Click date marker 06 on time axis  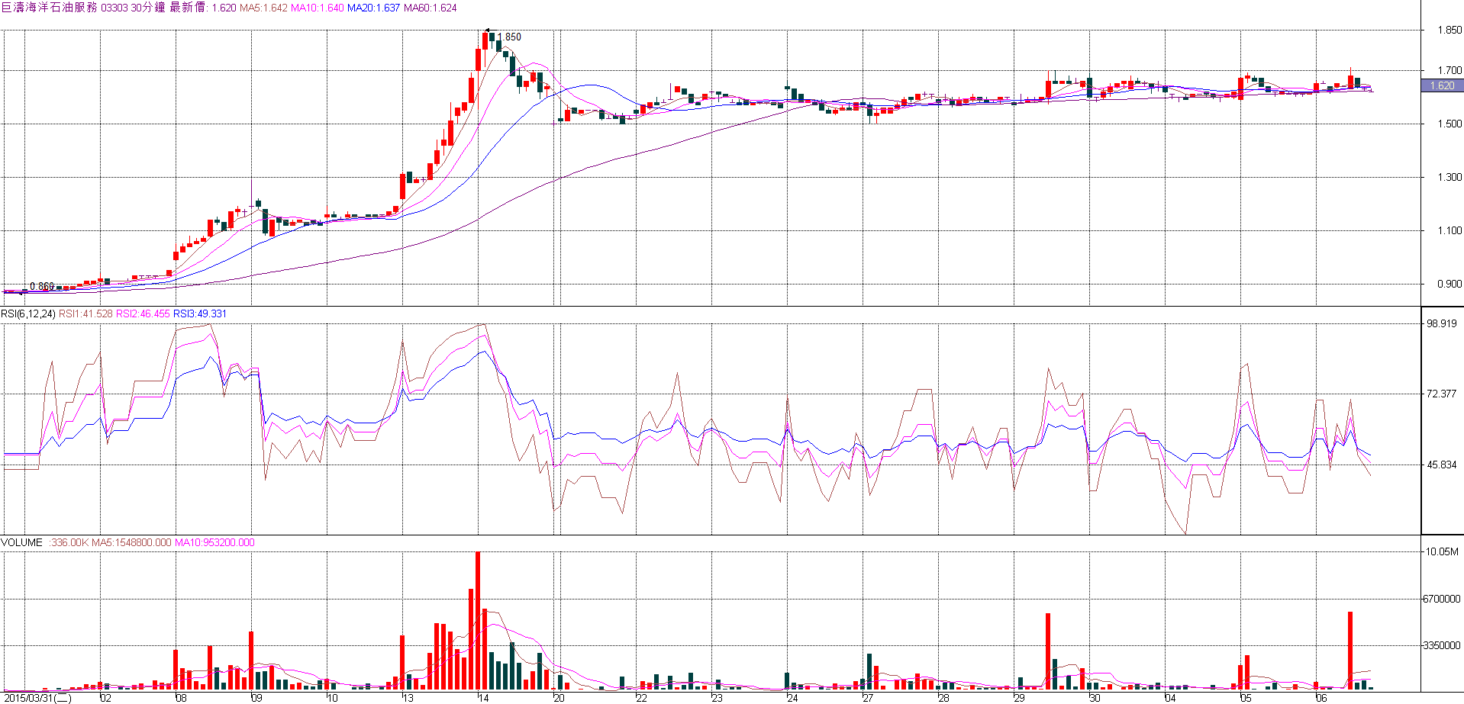tap(1321, 698)
